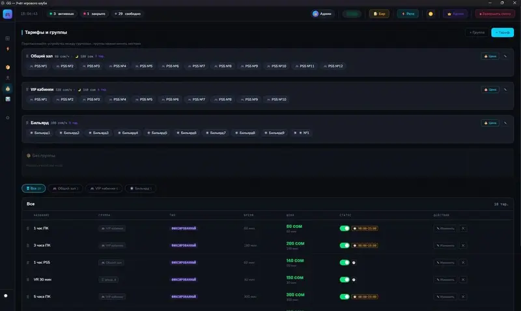
Task: Click the pencil edit icon for Бильярд group
Action: coord(505,123)
